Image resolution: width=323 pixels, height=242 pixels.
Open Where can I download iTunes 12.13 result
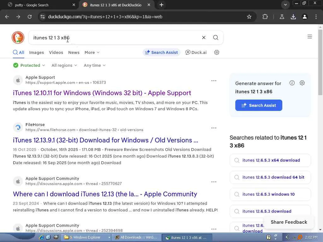[105, 194]
